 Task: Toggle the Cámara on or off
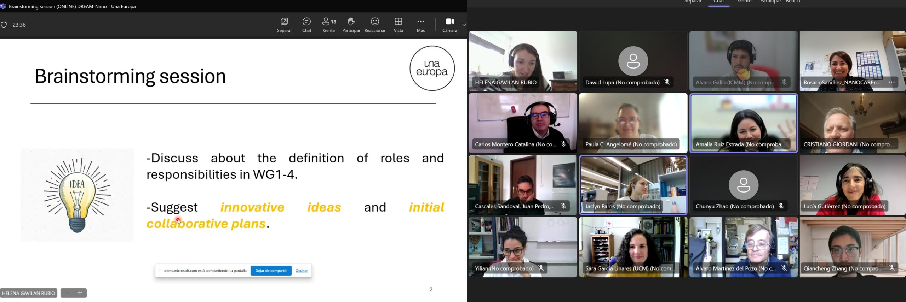point(449,22)
